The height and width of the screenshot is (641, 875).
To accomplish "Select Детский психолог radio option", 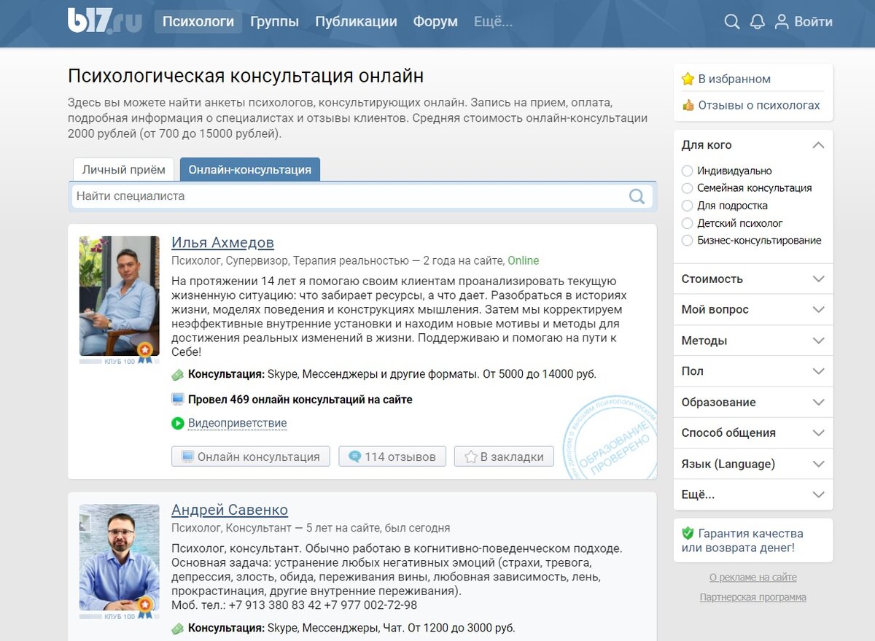I will pos(687,223).
